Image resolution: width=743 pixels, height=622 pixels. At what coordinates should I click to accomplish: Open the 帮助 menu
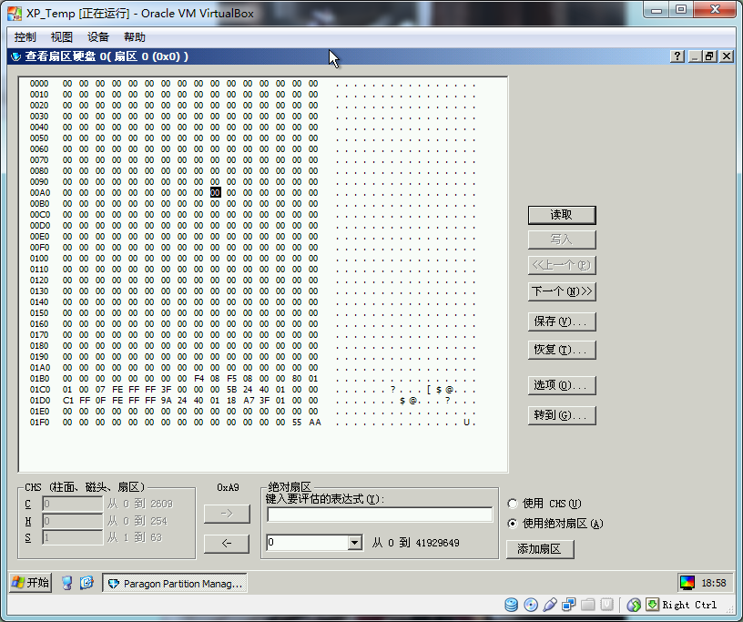[x=134, y=37]
